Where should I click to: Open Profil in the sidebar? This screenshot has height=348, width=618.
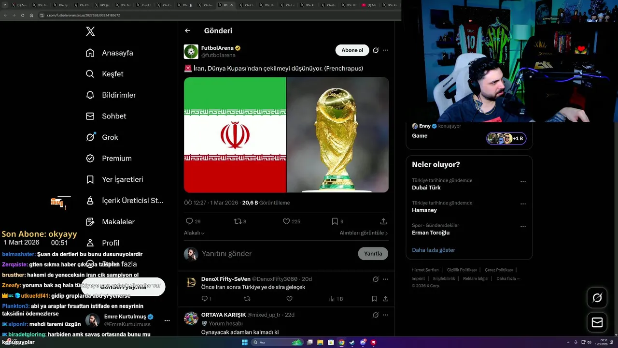point(102,243)
